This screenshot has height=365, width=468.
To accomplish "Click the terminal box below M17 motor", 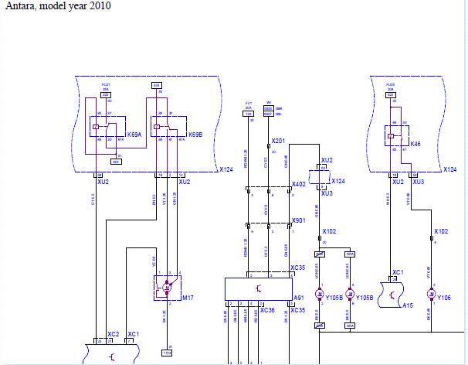I will [167, 353].
